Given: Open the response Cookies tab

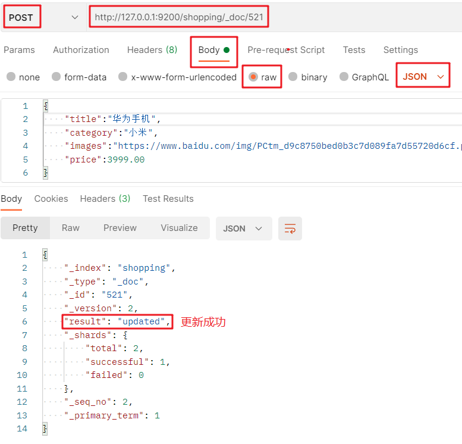Looking at the screenshot, I should (x=51, y=199).
